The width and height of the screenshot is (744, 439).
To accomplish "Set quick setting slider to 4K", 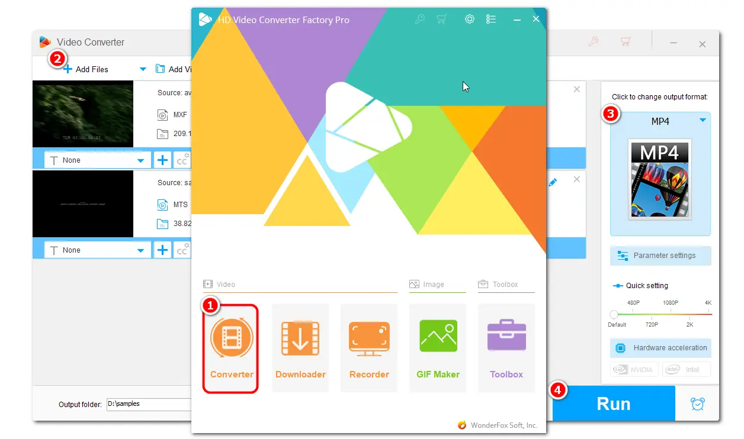I will click(x=708, y=303).
